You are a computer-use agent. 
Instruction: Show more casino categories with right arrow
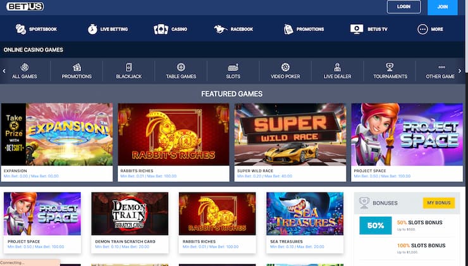460,71
